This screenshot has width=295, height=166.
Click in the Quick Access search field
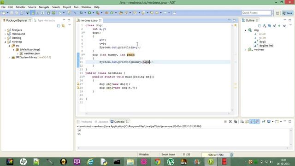[256, 12]
